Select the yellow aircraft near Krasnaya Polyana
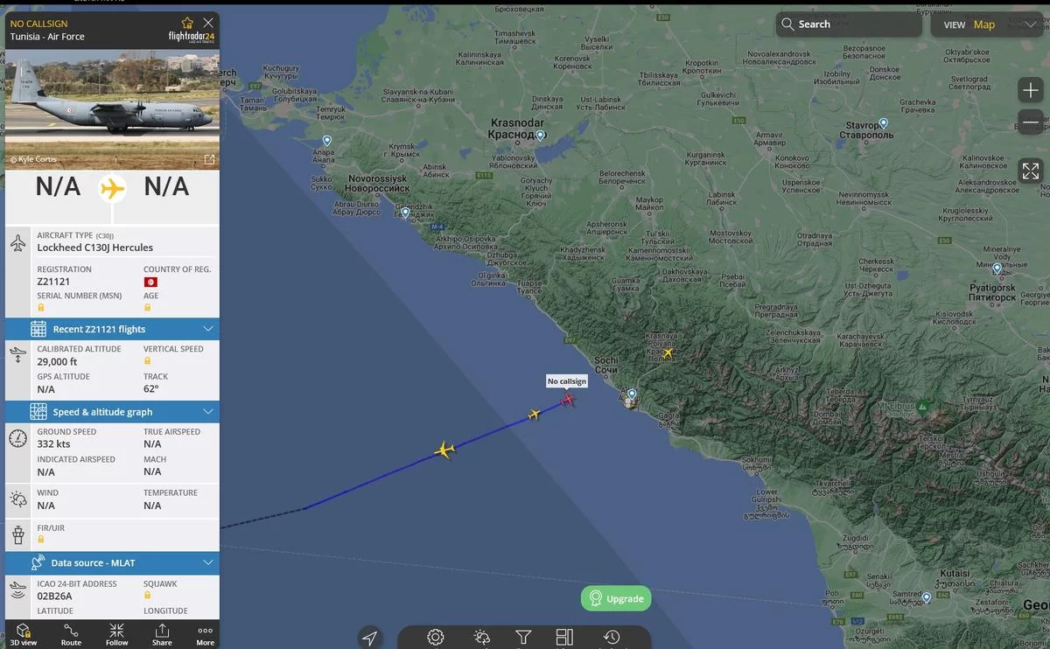This screenshot has width=1050, height=649. tap(668, 352)
